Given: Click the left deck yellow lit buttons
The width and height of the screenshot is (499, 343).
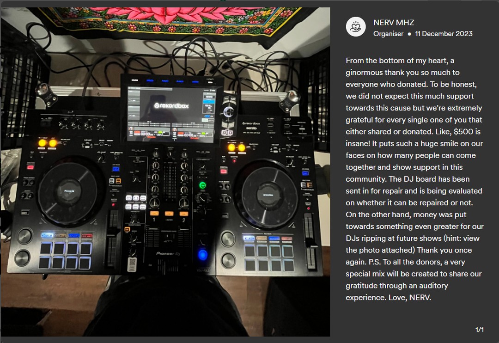Looking at the screenshot, I should (48, 143).
